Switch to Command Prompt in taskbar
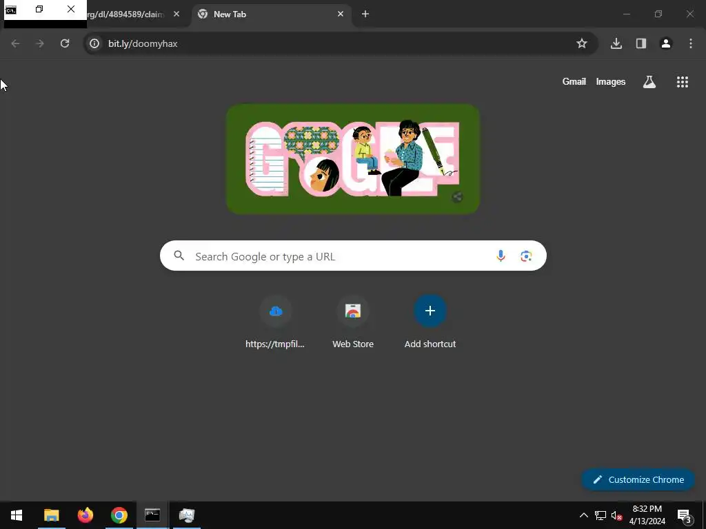Screen dimensions: 706x529 (152, 515)
